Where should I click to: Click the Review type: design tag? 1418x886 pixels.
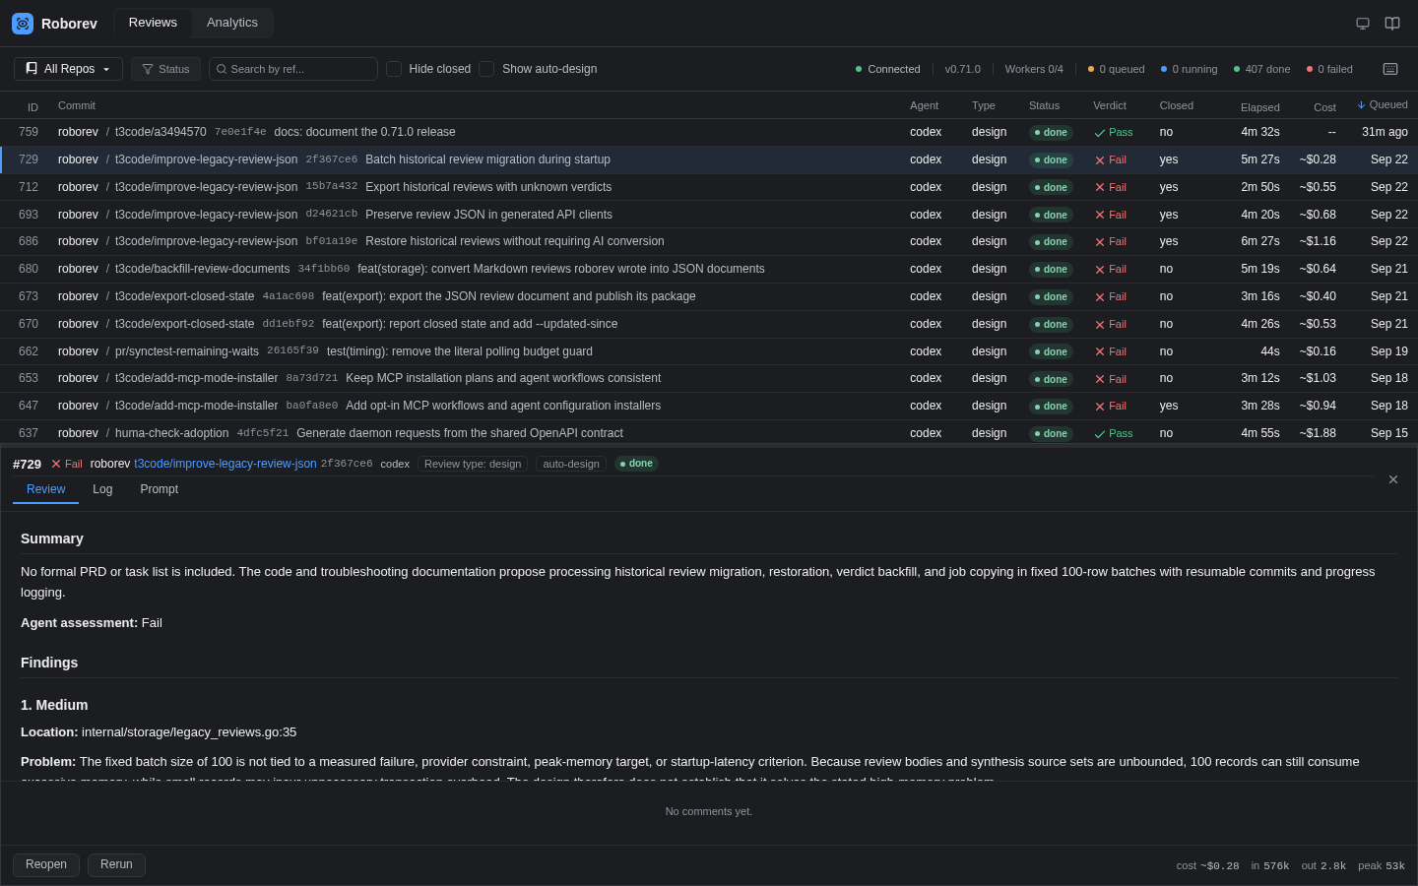point(473,464)
